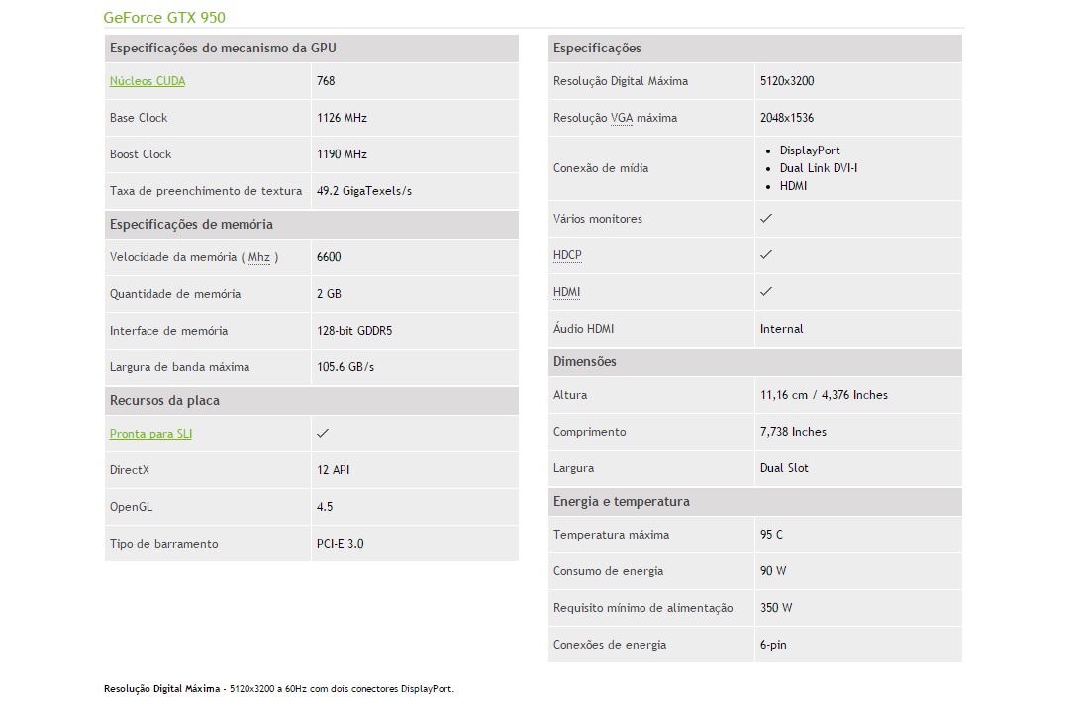Select the Energia e temperatura header

[x=621, y=501]
